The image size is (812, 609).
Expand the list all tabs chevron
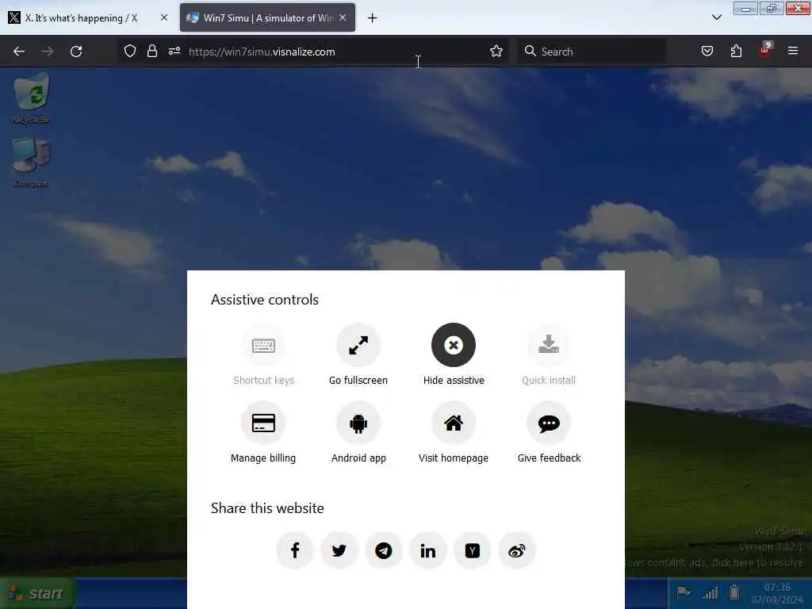[717, 17]
